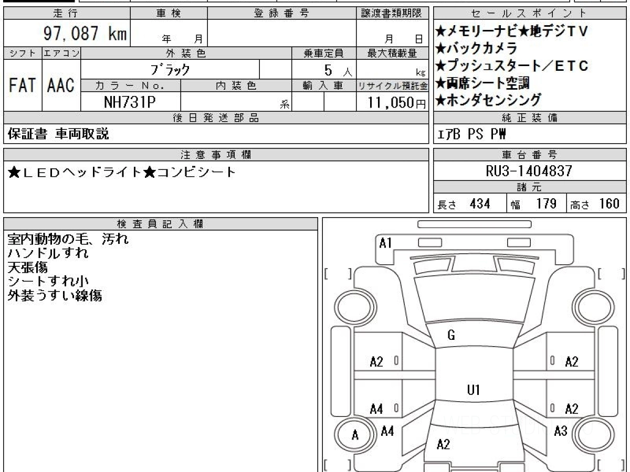Click the 内装色 header
The width and height of the screenshot is (630, 472).
236,85
